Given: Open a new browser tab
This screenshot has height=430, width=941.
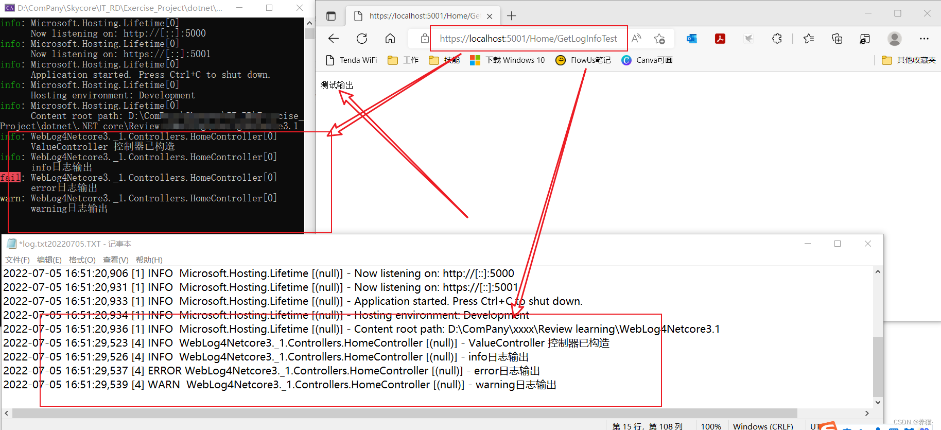Looking at the screenshot, I should pos(511,16).
